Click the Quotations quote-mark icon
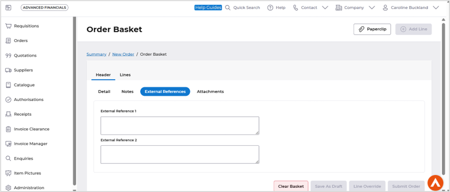 [x=8, y=56]
